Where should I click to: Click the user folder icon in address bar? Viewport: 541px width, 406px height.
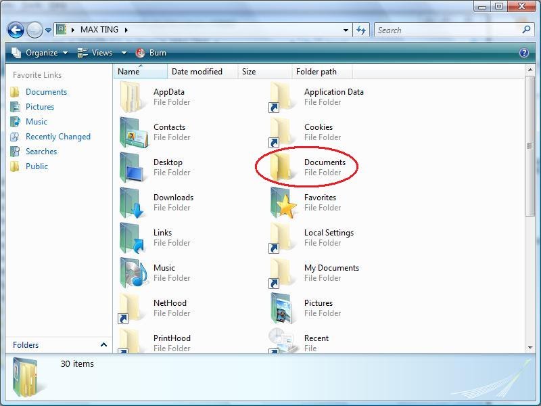(x=61, y=29)
